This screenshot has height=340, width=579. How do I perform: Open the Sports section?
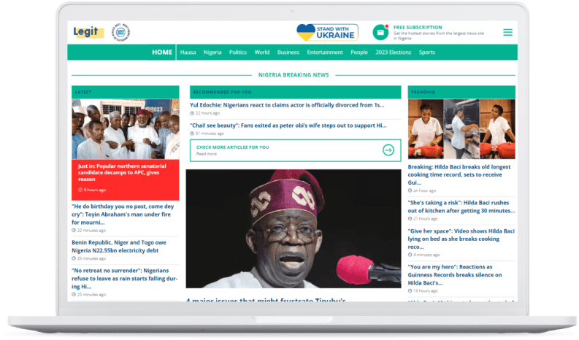tap(427, 53)
